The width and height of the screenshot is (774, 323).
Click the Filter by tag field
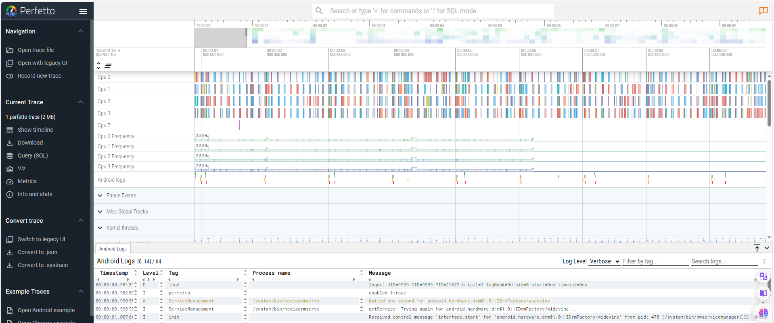(655, 261)
